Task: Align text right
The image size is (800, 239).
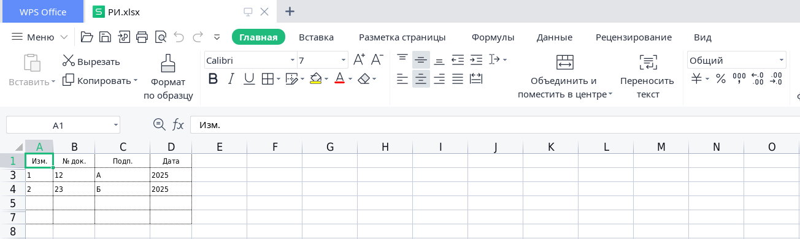Action: 439,78
